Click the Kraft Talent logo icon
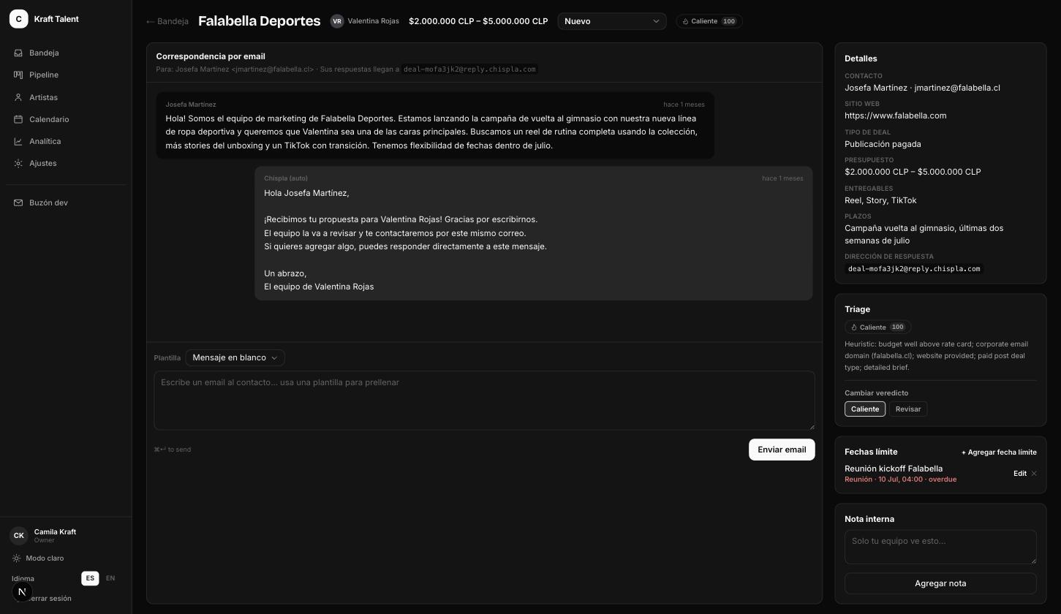Viewport: 1061px width, 614px height. pyautogui.click(x=18, y=19)
